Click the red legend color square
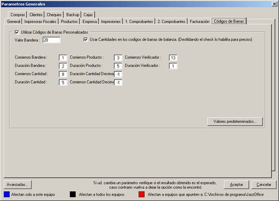 [142, 194]
